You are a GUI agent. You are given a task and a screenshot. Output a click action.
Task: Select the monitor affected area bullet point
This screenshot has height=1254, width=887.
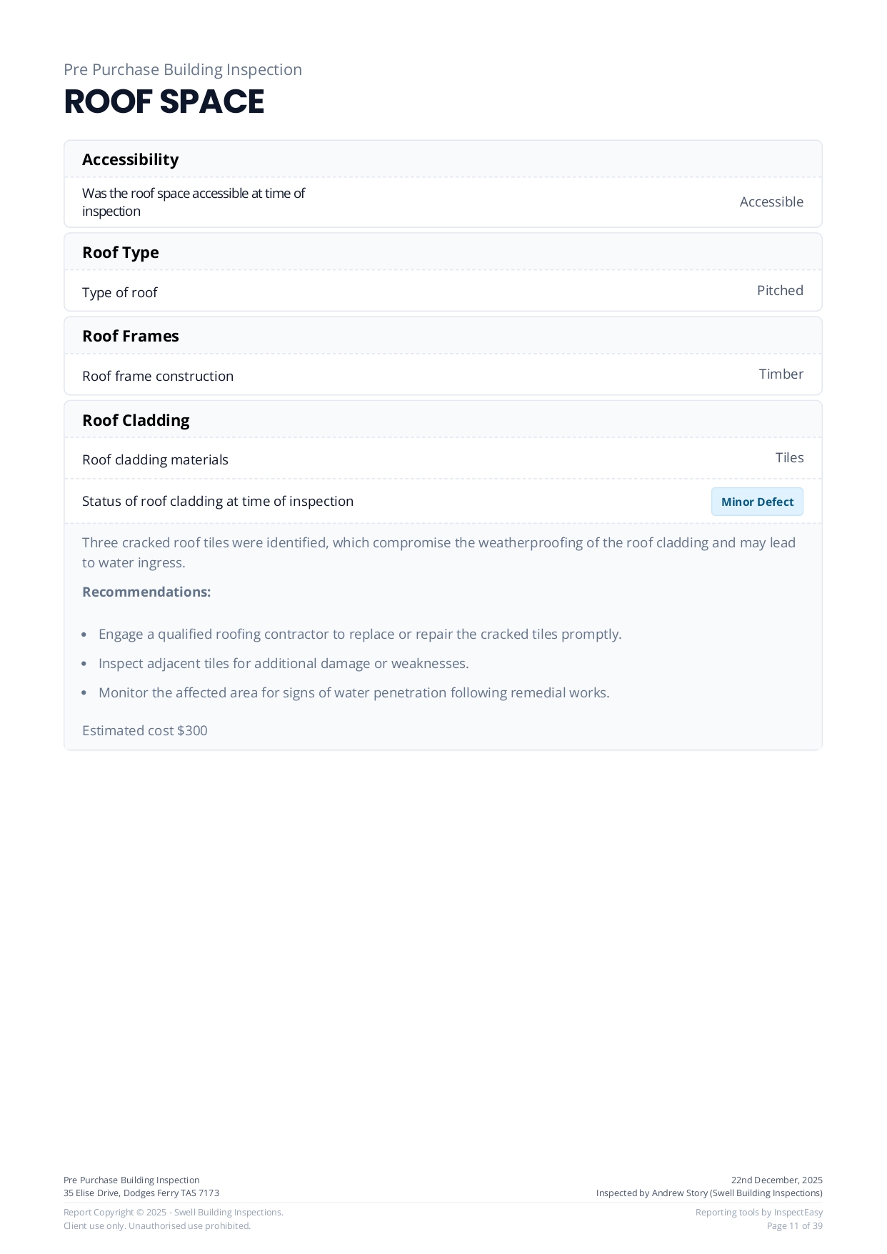pyautogui.click(x=354, y=693)
